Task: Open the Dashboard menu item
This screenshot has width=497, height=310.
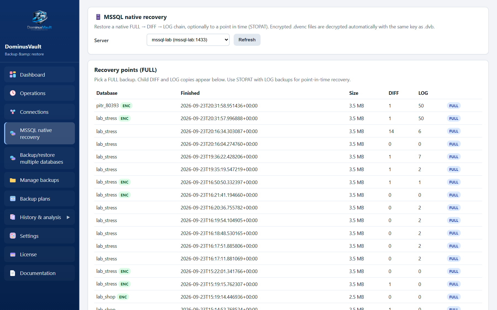Action: point(39,74)
